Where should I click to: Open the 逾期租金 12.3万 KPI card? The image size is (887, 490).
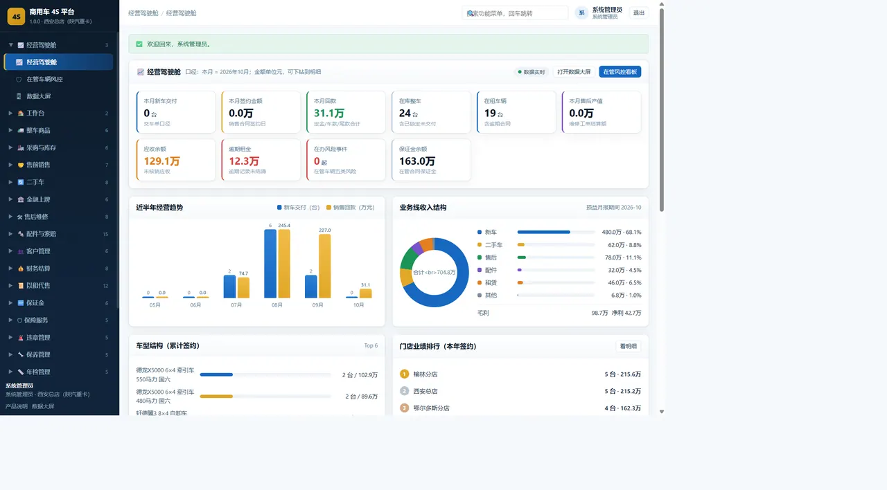click(x=261, y=160)
